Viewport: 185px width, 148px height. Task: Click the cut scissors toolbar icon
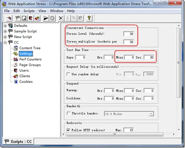pos(68,18)
